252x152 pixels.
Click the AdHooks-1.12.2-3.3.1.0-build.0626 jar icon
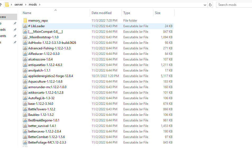tap(25, 43)
